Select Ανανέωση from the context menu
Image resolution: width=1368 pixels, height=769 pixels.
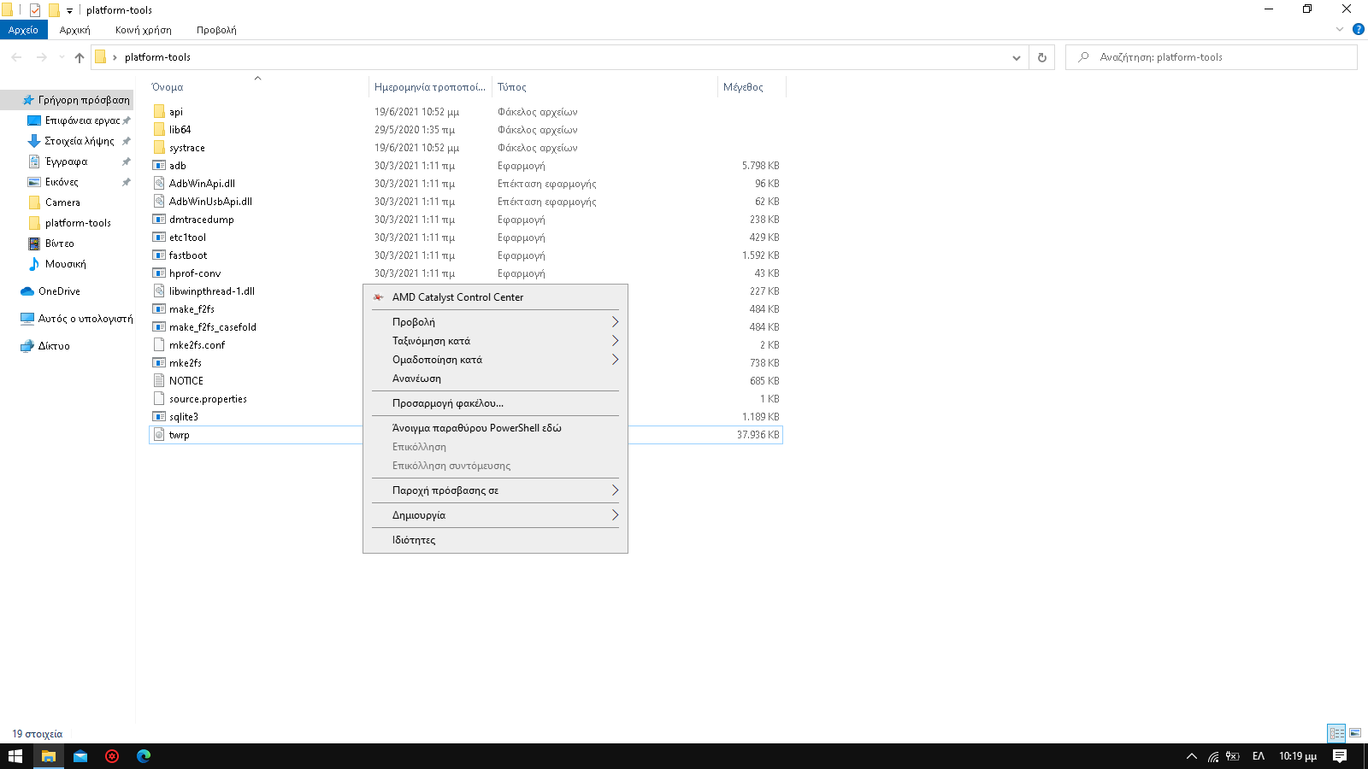(x=416, y=379)
